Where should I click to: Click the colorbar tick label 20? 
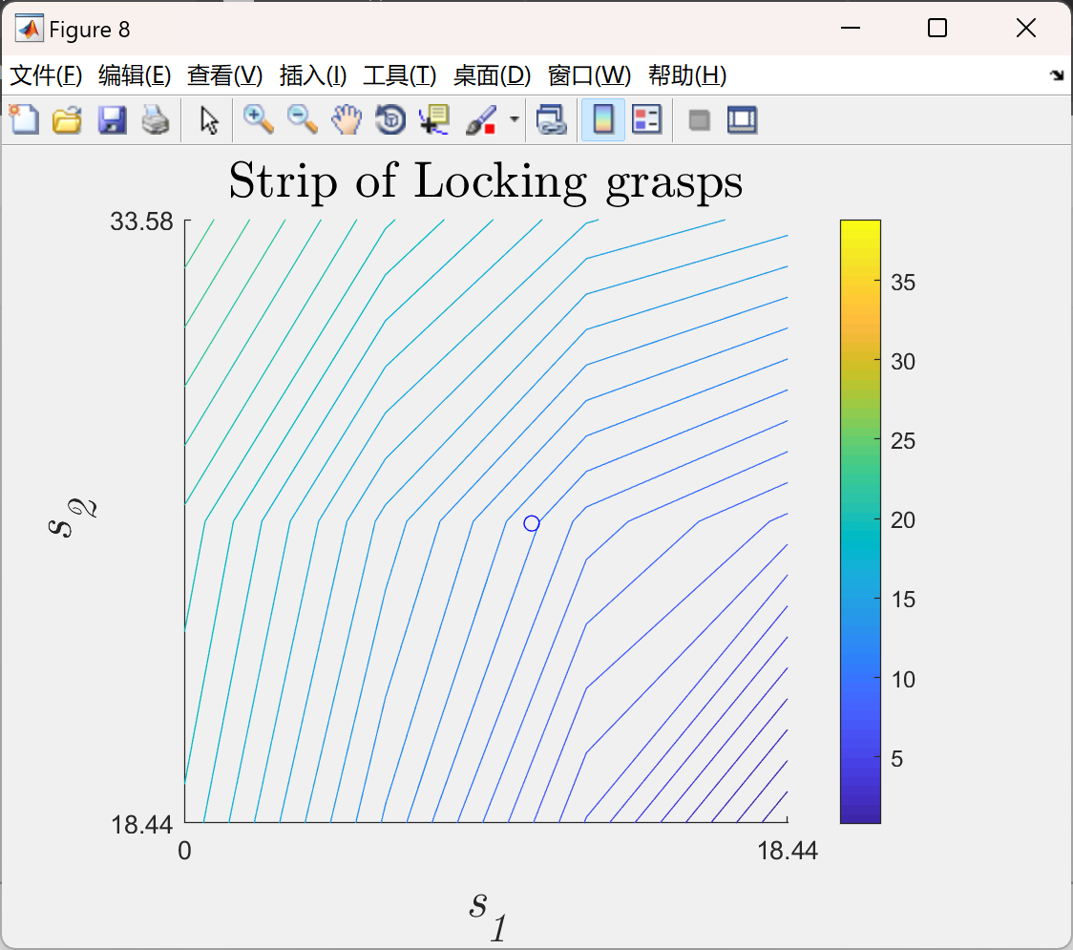[903, 520]
